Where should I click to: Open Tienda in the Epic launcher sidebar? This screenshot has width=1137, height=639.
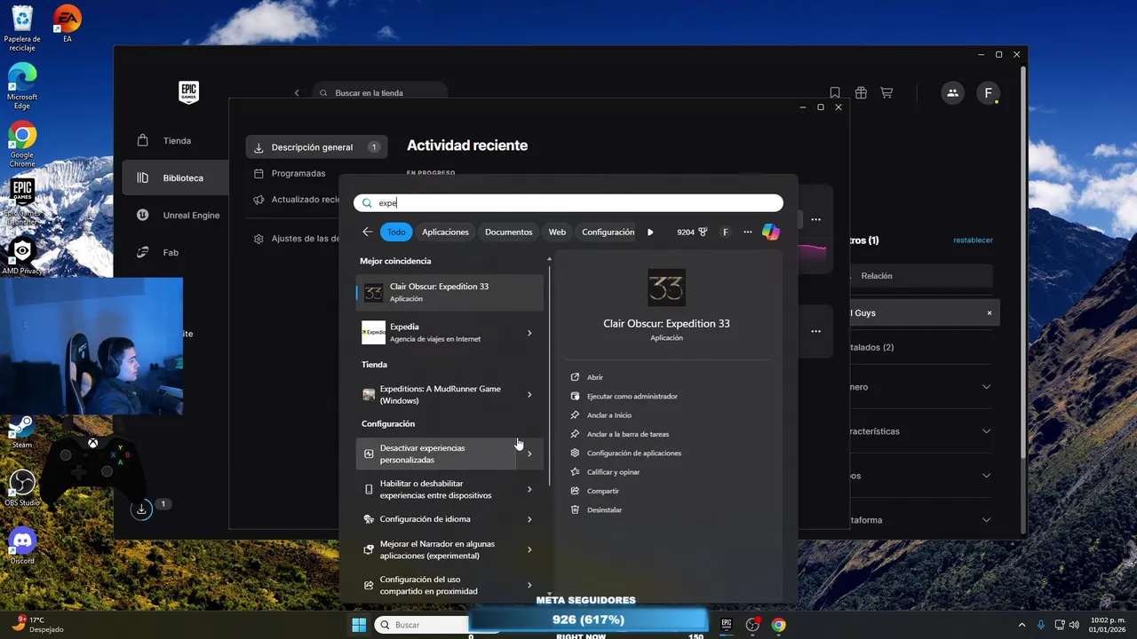point(175,140)
